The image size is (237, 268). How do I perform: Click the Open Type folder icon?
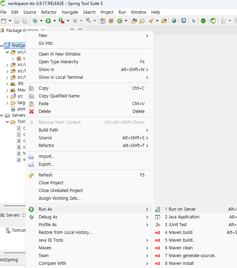pyautogui.click(x=134, y=21)
